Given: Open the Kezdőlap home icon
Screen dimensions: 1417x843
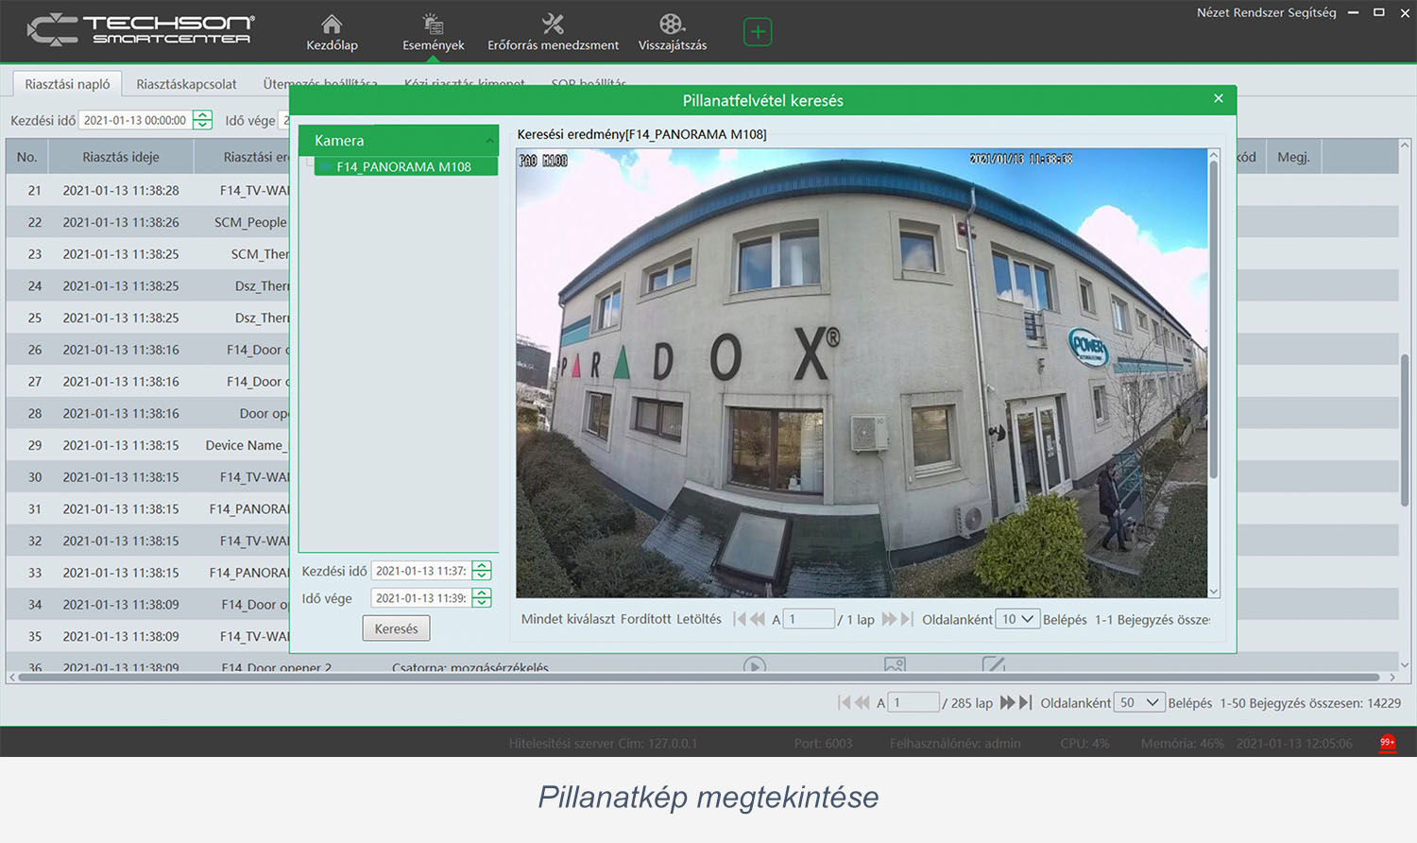Looking at the screenshot, I should click(x=332, y=31).
